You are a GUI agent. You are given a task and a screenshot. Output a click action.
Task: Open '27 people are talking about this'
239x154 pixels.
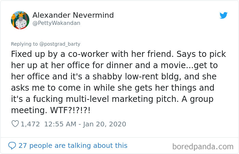pyautogui.click(x=73, y=145)
